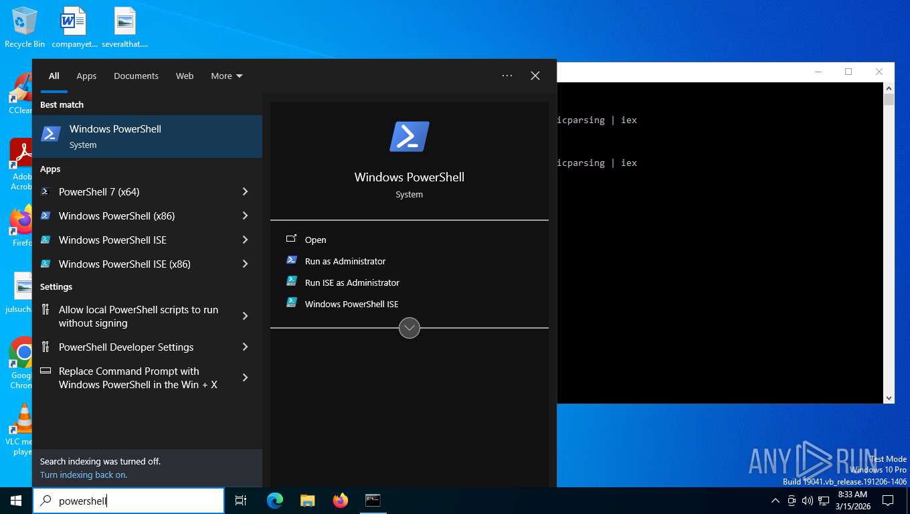Click the large PowerShell icon in preview pane
Image resolution: width=910 pixels, height=514 pixels.
[409, 137]
